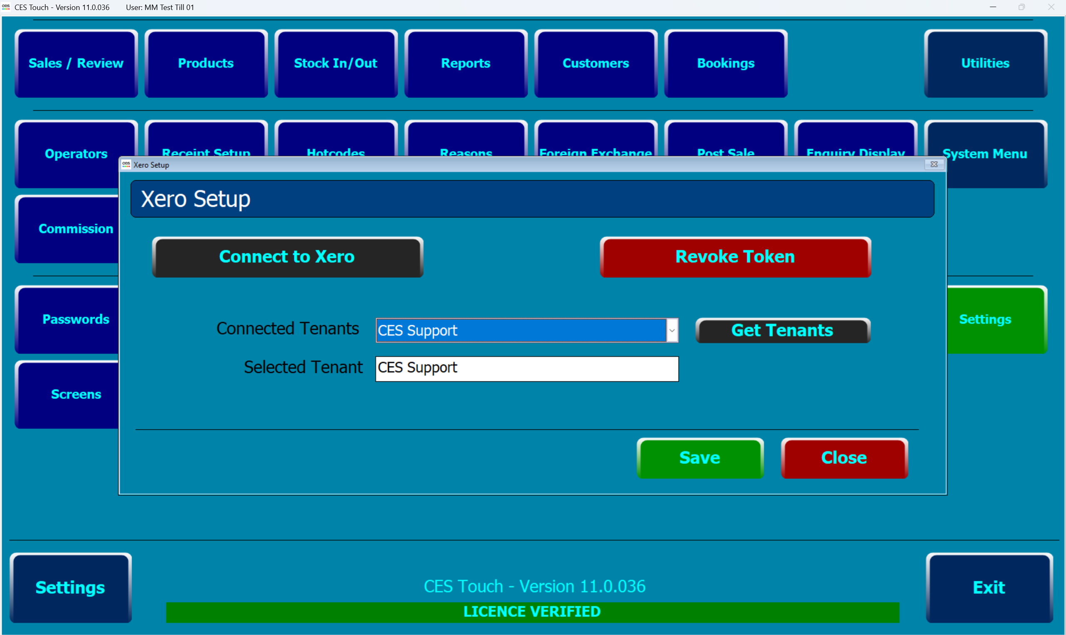Screen dimensions: 1066x635
Task: Close the Xero Setup dialog
Action: 843,458
